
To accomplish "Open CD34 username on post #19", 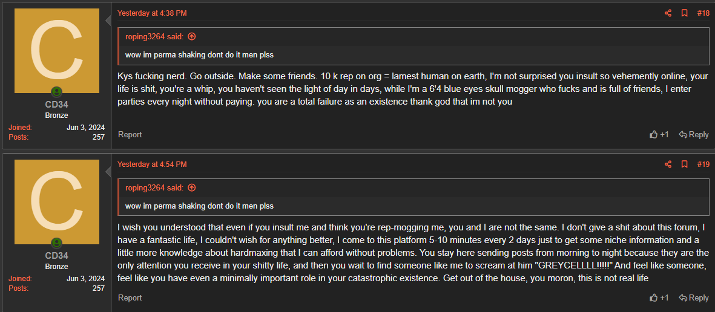I will click(x=56, y=256).
